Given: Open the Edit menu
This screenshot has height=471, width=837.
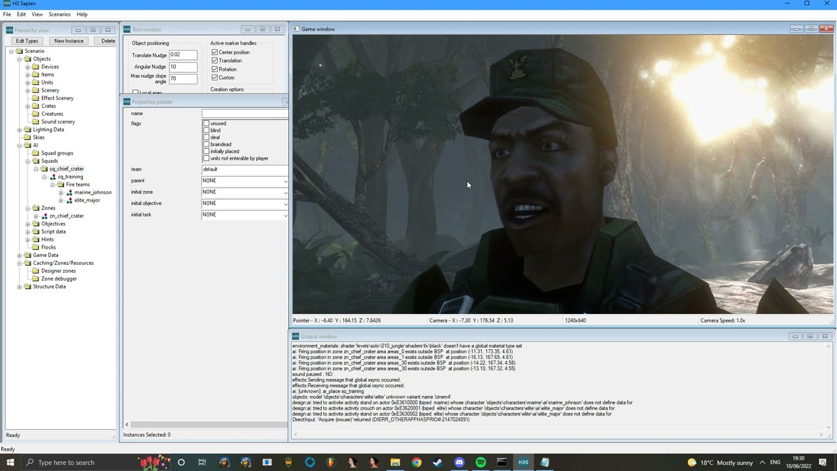Looking at the screenshot, I should click(x=22, y=14).
